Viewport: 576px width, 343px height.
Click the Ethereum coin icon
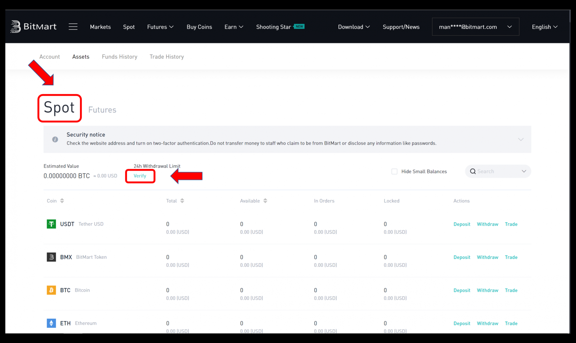pyautogui.click(x=51, y=323)
